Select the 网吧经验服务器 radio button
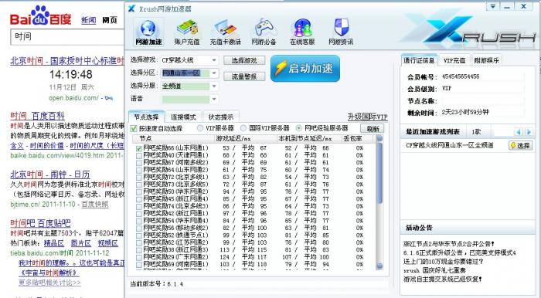The height and width of the screenshot is (298, 541). tap(299, 128)
